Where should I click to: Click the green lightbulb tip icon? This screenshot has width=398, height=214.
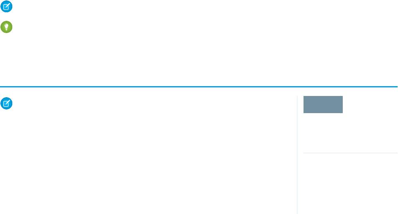click(7, 27)
